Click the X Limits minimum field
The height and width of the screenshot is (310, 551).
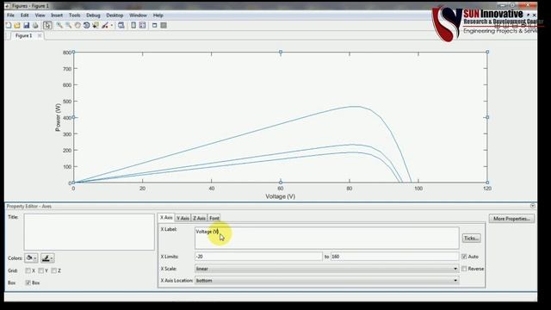(258, 257)
